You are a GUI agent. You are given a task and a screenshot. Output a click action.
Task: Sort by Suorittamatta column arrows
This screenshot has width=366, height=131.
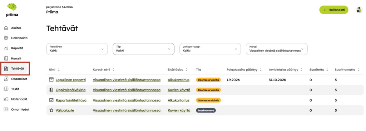tap(358, 70)
